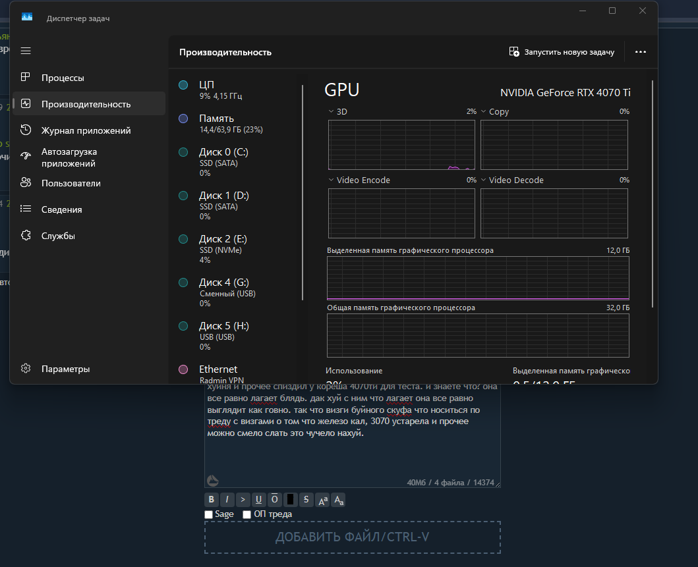The height and width of the screenshot is (567, 698).
Task: Toggle strikethrough formatting button
Action: click(306, 500)
